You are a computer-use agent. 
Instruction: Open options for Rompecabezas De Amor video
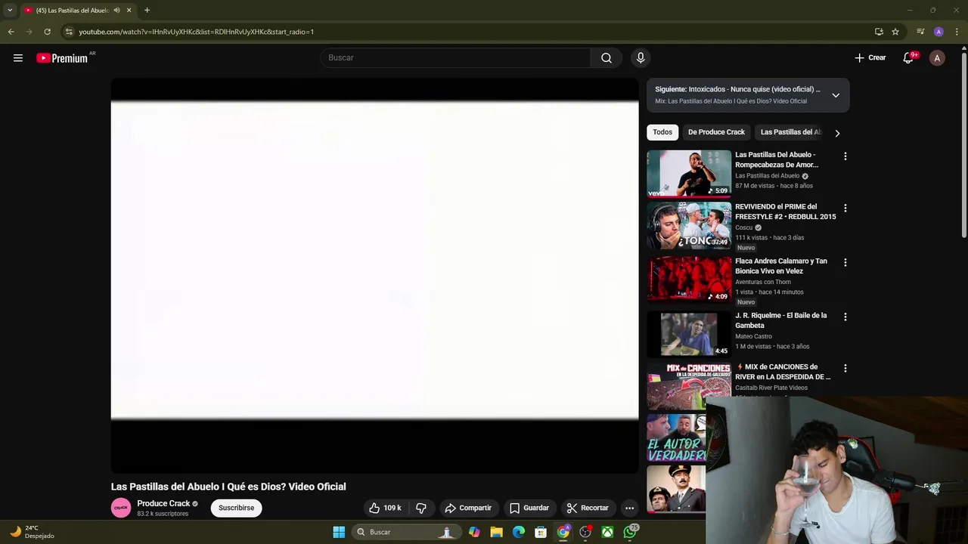tap(845, 156)
